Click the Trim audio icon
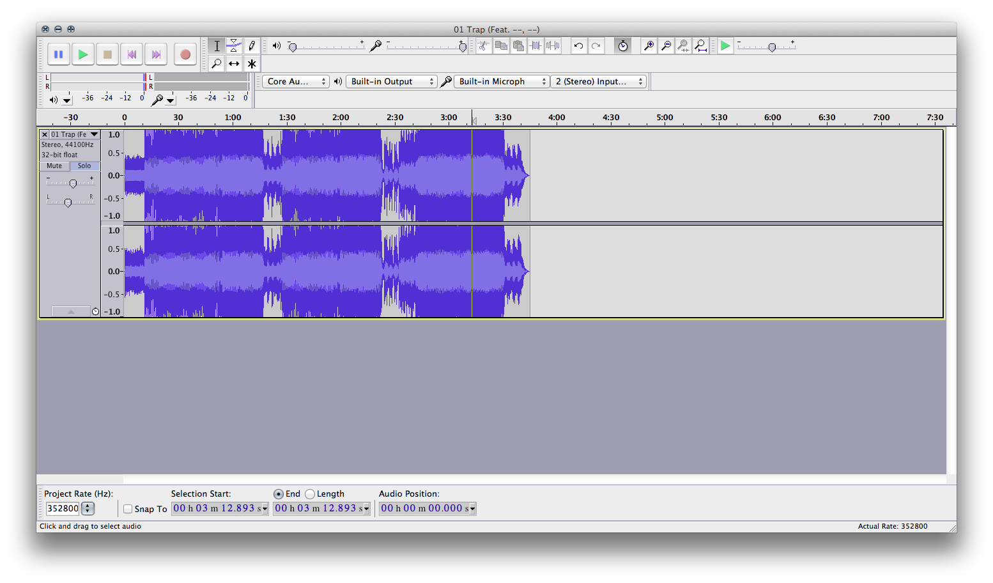993x583 pixels. click(535, 46)
